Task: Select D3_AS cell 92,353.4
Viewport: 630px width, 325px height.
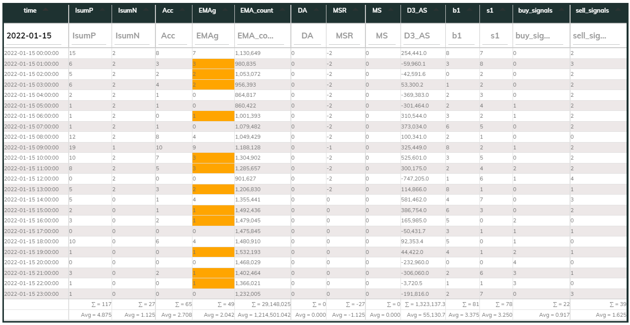Action: pos(423,242)
